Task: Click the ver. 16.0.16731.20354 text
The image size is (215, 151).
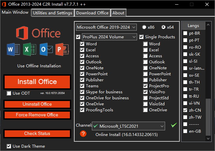Action: [52, 93]
